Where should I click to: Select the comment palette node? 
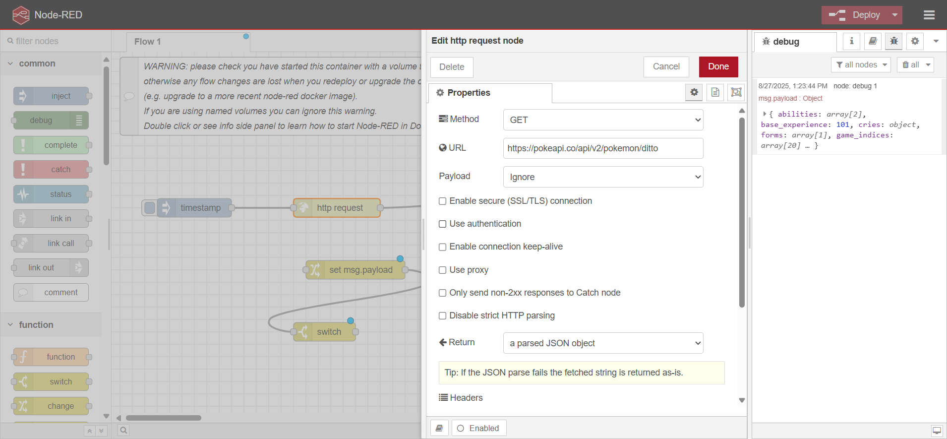(52, 292)
